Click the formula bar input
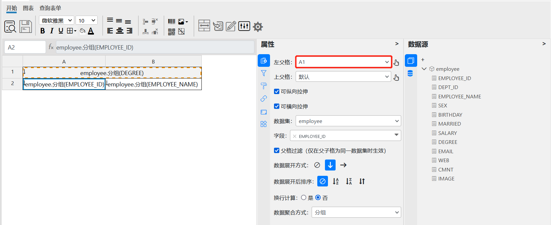The height and width of the screenshot is (225, 551). click(155, 47)
